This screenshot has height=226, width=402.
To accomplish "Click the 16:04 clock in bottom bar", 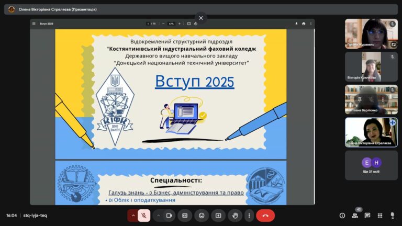I will click(x=12, y=216).
